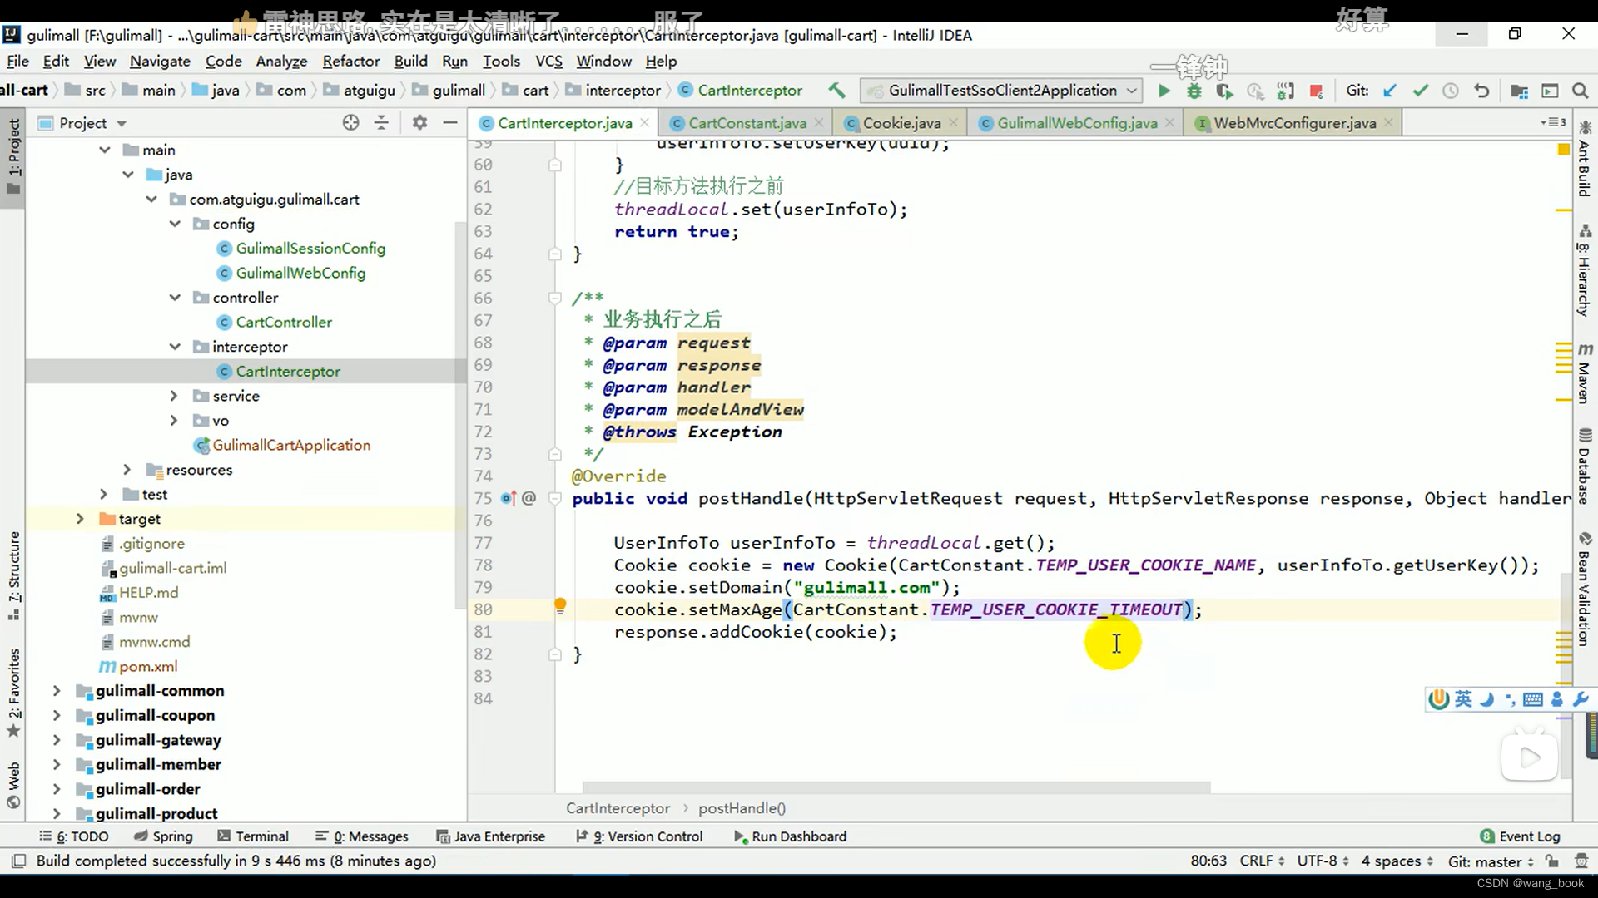Screen dimensions: 1598x898
Task: Open the Navigate menu
Action: (x=160, y=61)
